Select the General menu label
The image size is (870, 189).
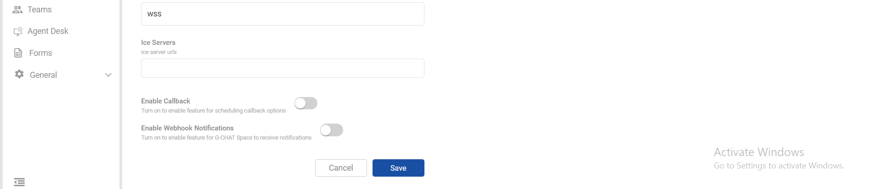pos(43,75)
